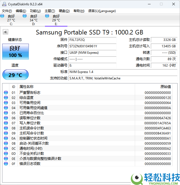Click the 29 °C temperature button

click(x=15, y=75)
